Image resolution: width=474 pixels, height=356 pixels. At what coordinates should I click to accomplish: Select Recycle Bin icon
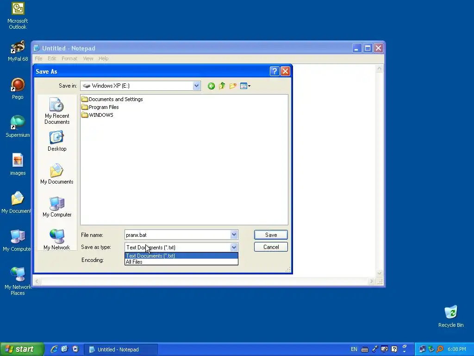pyautogui.click(x=451, y=317)
